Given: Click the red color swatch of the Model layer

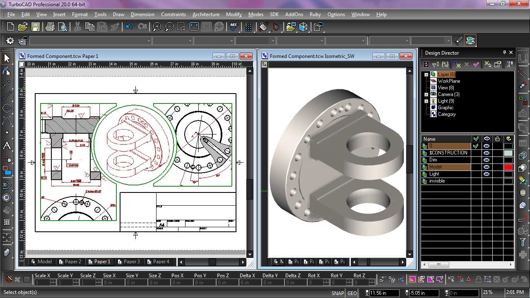Looking at the screenshot, I should point(508,167).
